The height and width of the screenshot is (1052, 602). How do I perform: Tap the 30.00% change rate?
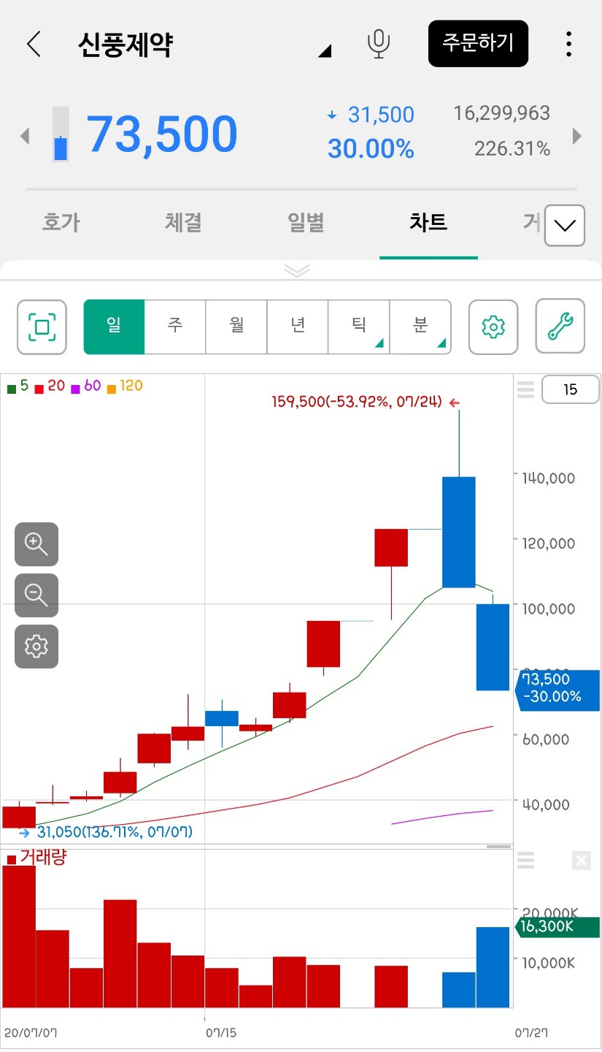(x=371, y=149)
